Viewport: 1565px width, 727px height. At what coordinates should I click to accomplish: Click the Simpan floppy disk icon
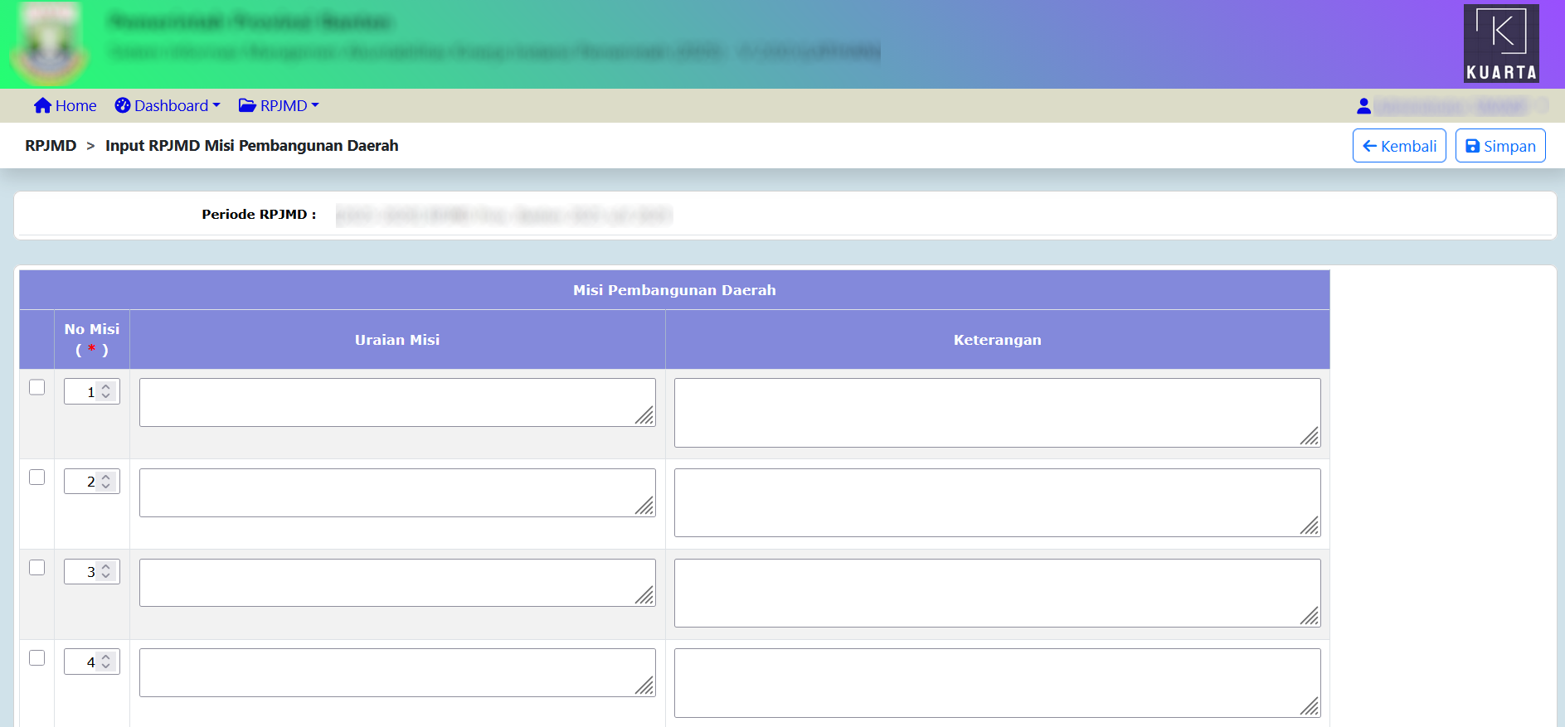(1472, 146)
